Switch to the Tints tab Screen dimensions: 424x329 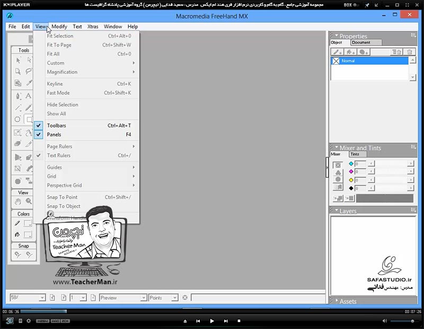pyautogui.click(x=357, y=154)
